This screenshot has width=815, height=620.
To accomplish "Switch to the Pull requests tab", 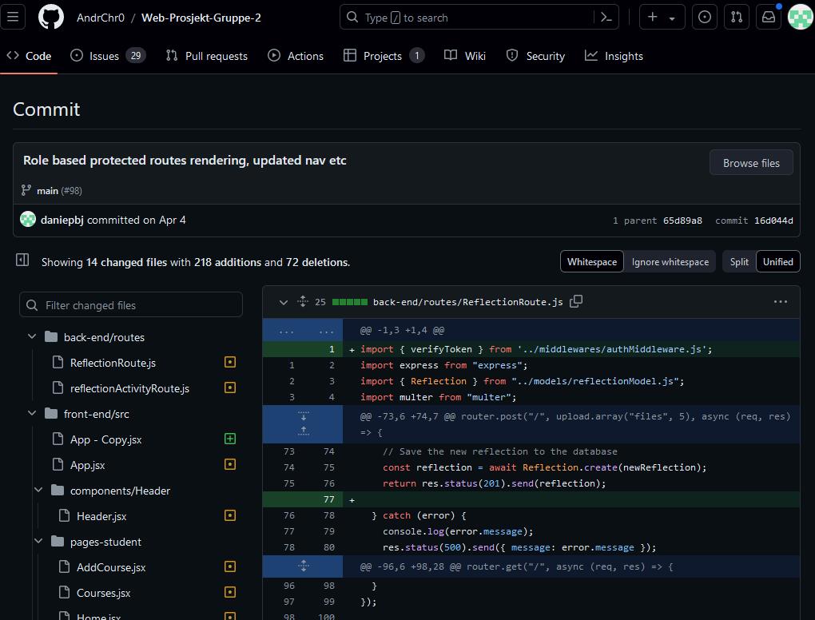I will tap(206, 56).
